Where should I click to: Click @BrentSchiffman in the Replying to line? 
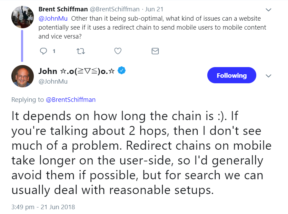pos(71,100)
